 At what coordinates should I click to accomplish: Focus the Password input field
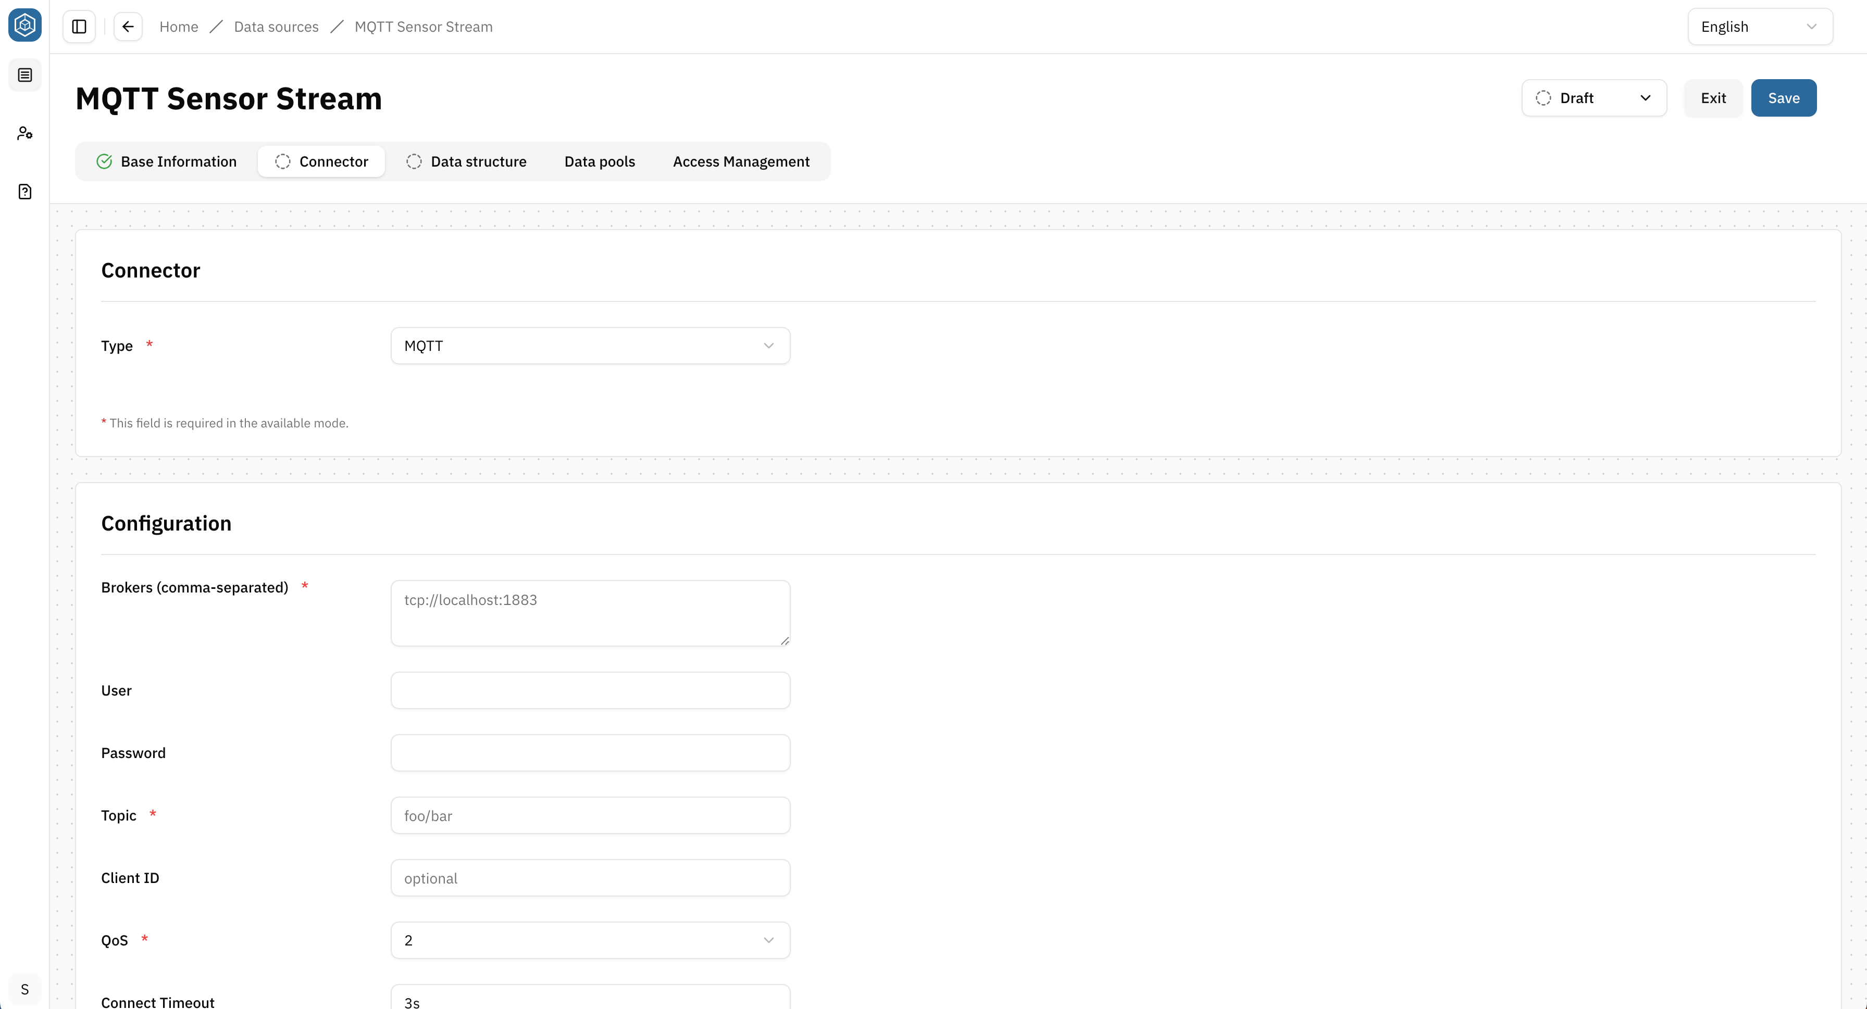590,753
